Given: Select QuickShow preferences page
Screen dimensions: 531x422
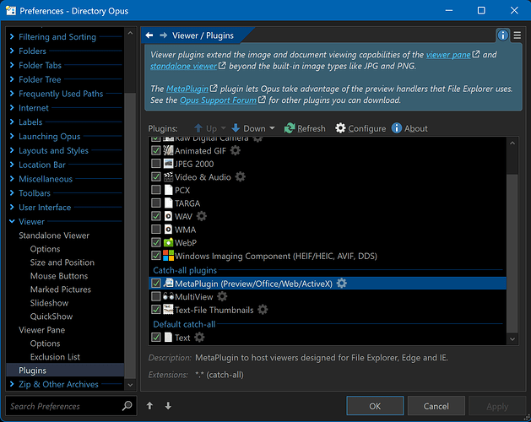Looking at the screenshot, I should coord(51,316).
